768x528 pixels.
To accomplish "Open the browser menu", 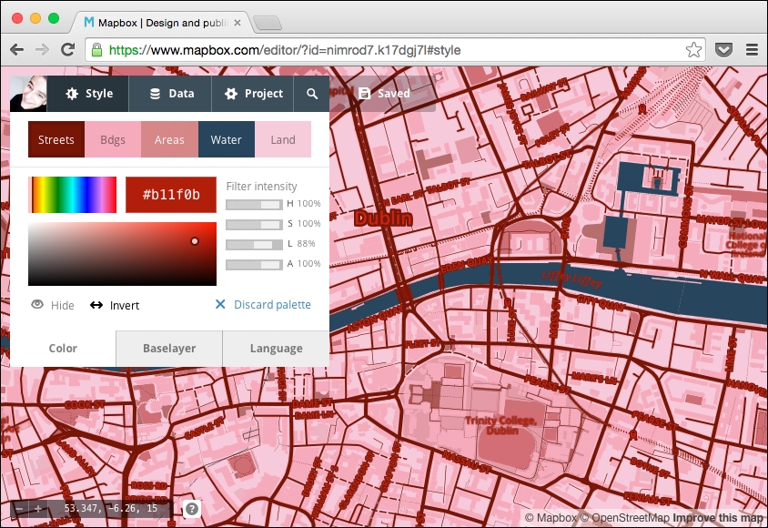I will pyautogui.click(x=753, y=51).
